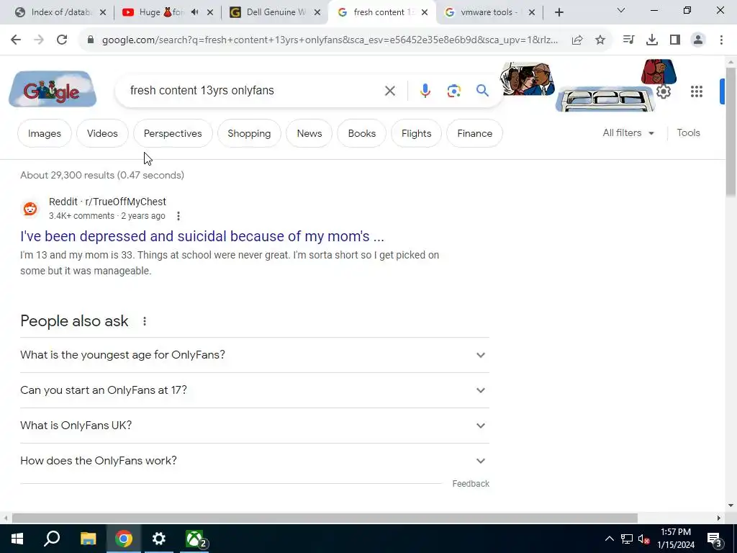Open Windows taskbar search
The width and height of the screenshot is (737, 553).
tap(52, 539)
